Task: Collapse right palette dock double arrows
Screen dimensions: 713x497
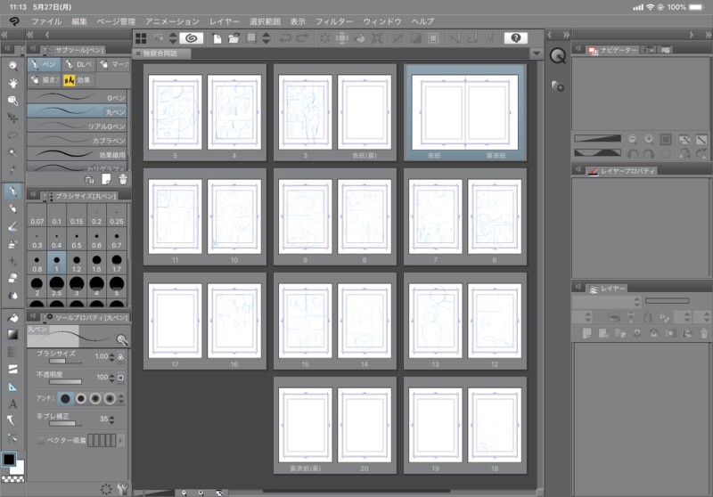Action: click(x=708, y=35)
